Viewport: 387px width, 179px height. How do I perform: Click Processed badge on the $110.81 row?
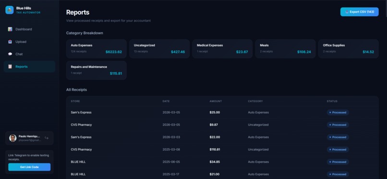coord(338,149)
